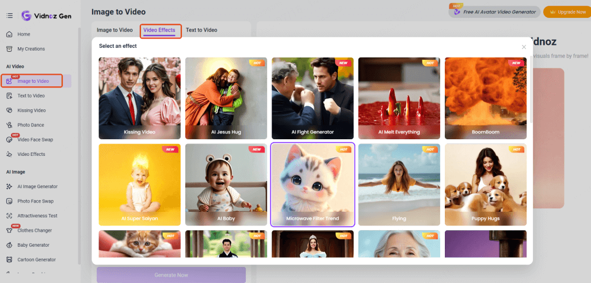Image resolution: width=591 pixels, height=283 pixels.
Task: Click the Text to Video sidebar icon
Action: (9, 95)
